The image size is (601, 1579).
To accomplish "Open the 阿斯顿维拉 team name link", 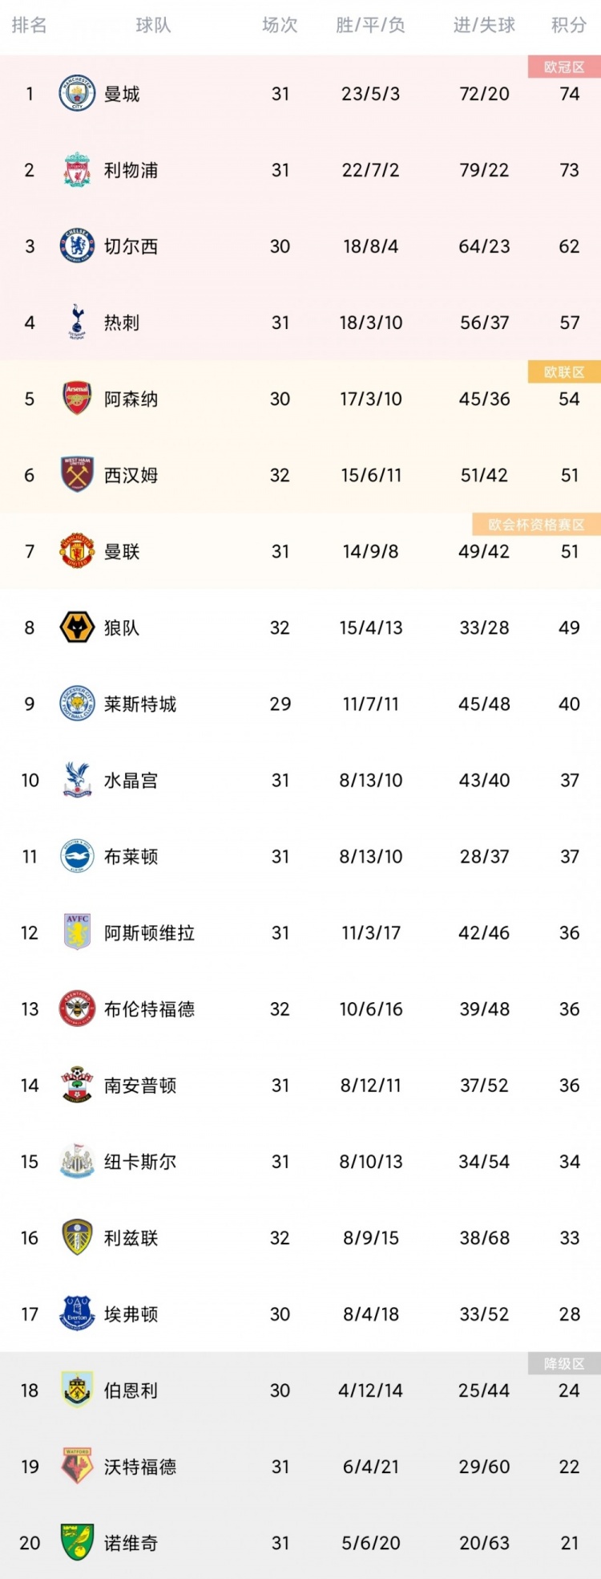I will click(149, 932).
